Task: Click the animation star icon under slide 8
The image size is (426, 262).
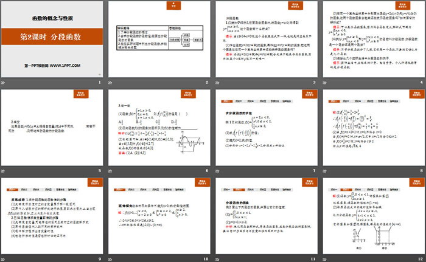Action: coord(324,171)
